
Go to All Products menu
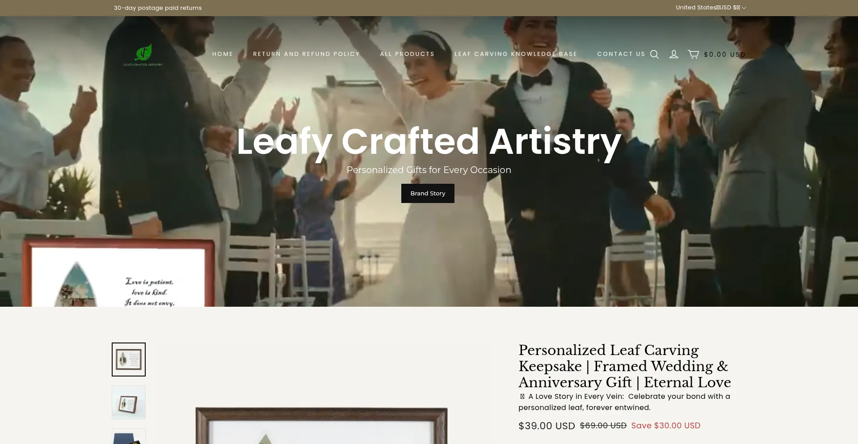pyautogui.click(x=407, y=54)
